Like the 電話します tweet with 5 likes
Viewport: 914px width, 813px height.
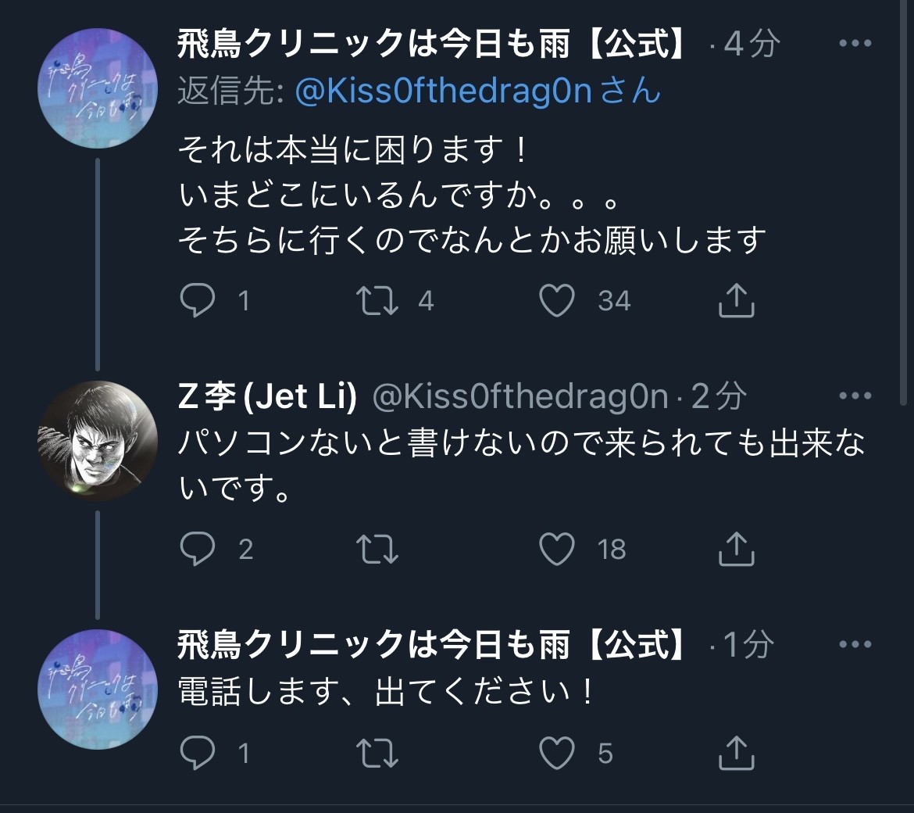click(x=558, y=753)
